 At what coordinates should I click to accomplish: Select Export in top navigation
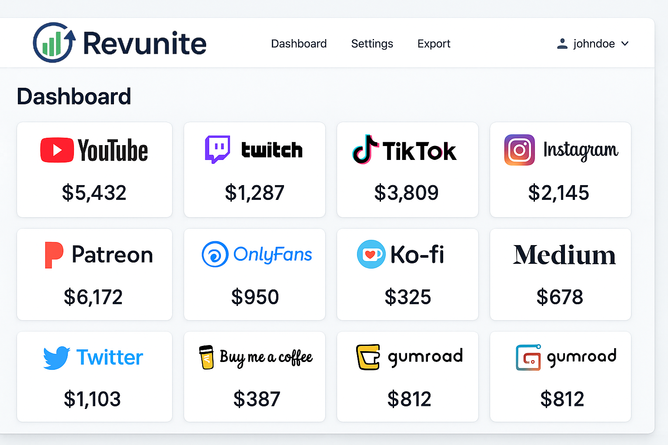[434, 43]
